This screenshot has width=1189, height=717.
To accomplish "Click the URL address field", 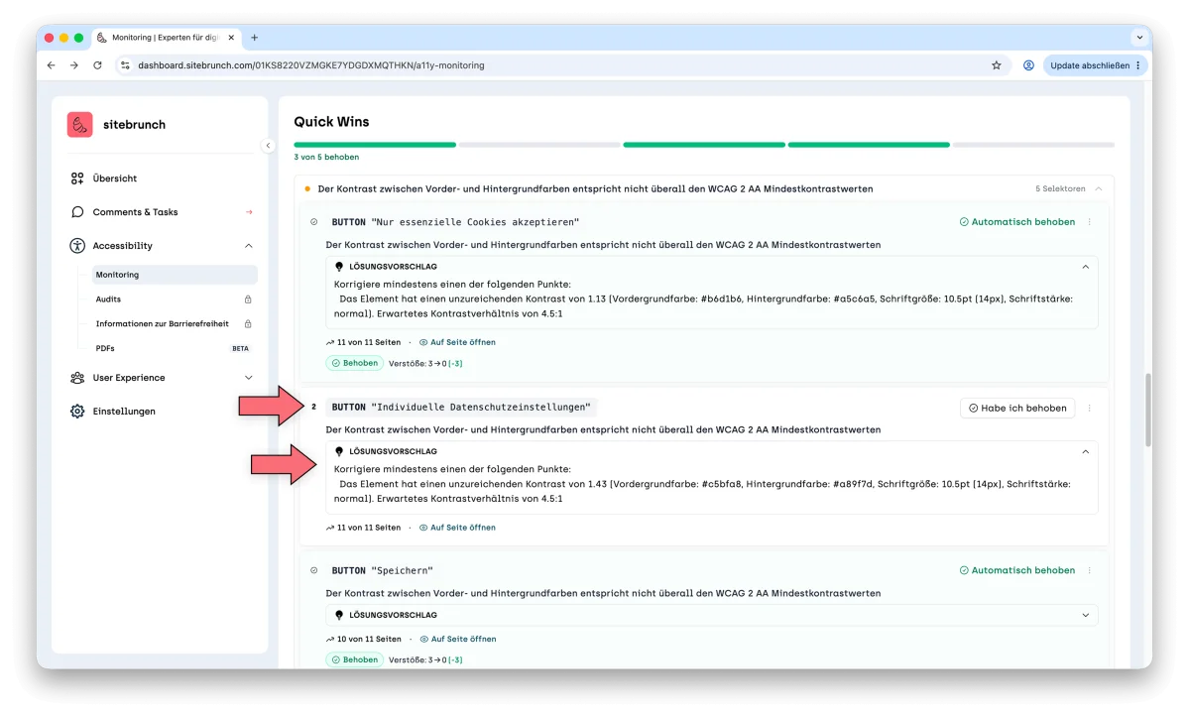I will click(x=561, y=65).
